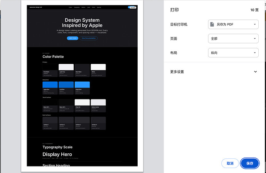Click the 布局 label
The image size is (266, 173).
coord(174,53)
